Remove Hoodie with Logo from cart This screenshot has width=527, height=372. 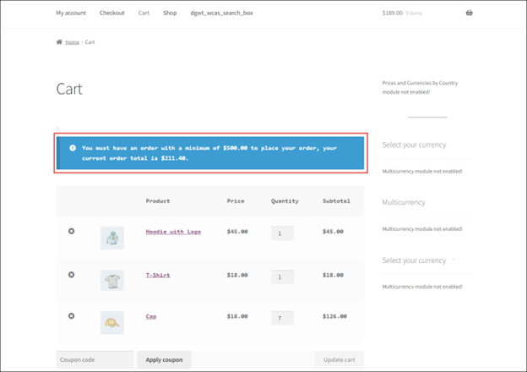click(71, 231)
